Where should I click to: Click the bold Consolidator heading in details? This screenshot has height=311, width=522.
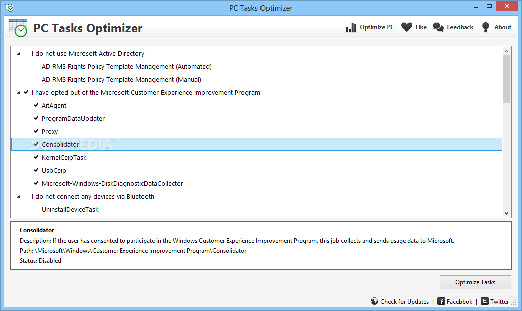[37, 230]
